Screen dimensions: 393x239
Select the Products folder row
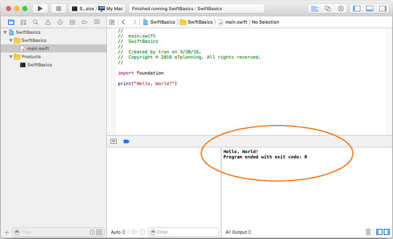coord(53,57)
